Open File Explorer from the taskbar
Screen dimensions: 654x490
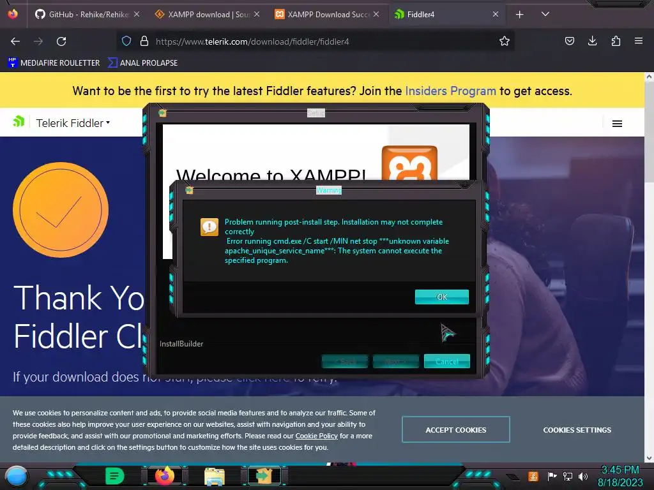click(x=215, y=476)
